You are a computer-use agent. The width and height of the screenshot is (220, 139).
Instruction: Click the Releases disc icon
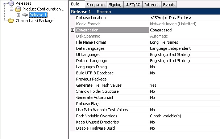click(x=11, y=3)
